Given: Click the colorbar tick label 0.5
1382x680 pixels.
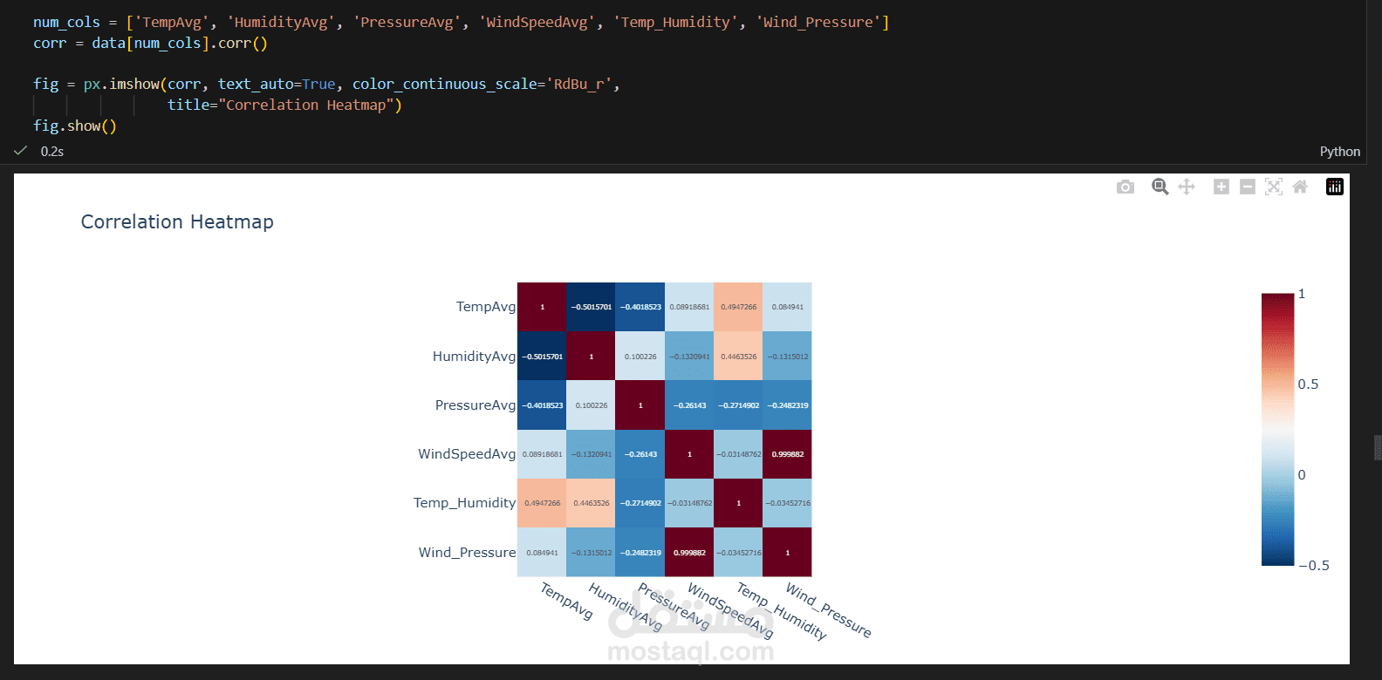Looking at the screenshot, I should click(1308, 384).
